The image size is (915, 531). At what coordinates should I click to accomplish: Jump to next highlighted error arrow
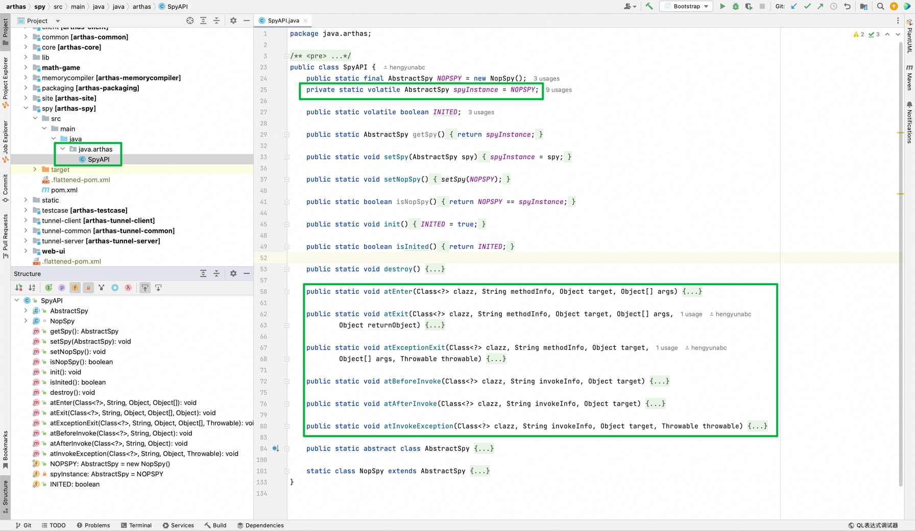click(x=898, y=34)
